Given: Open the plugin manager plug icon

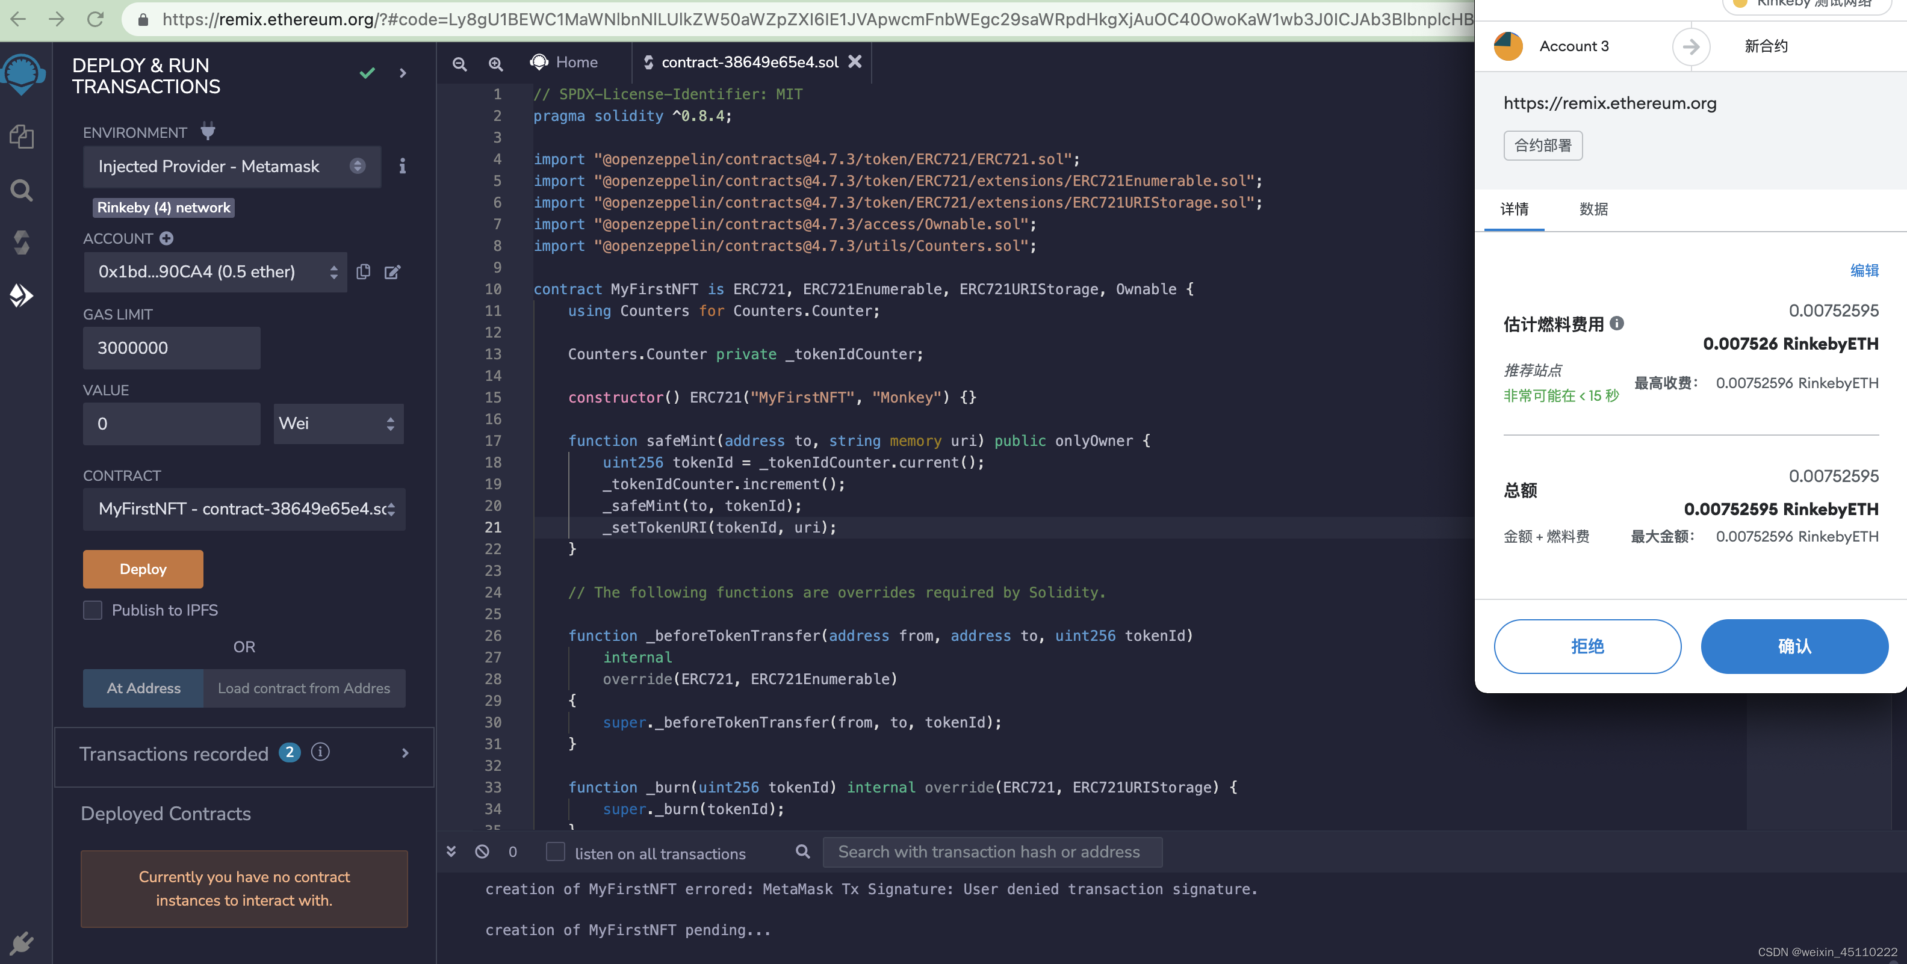Looking at the screenshot, I should coord(22,942).
